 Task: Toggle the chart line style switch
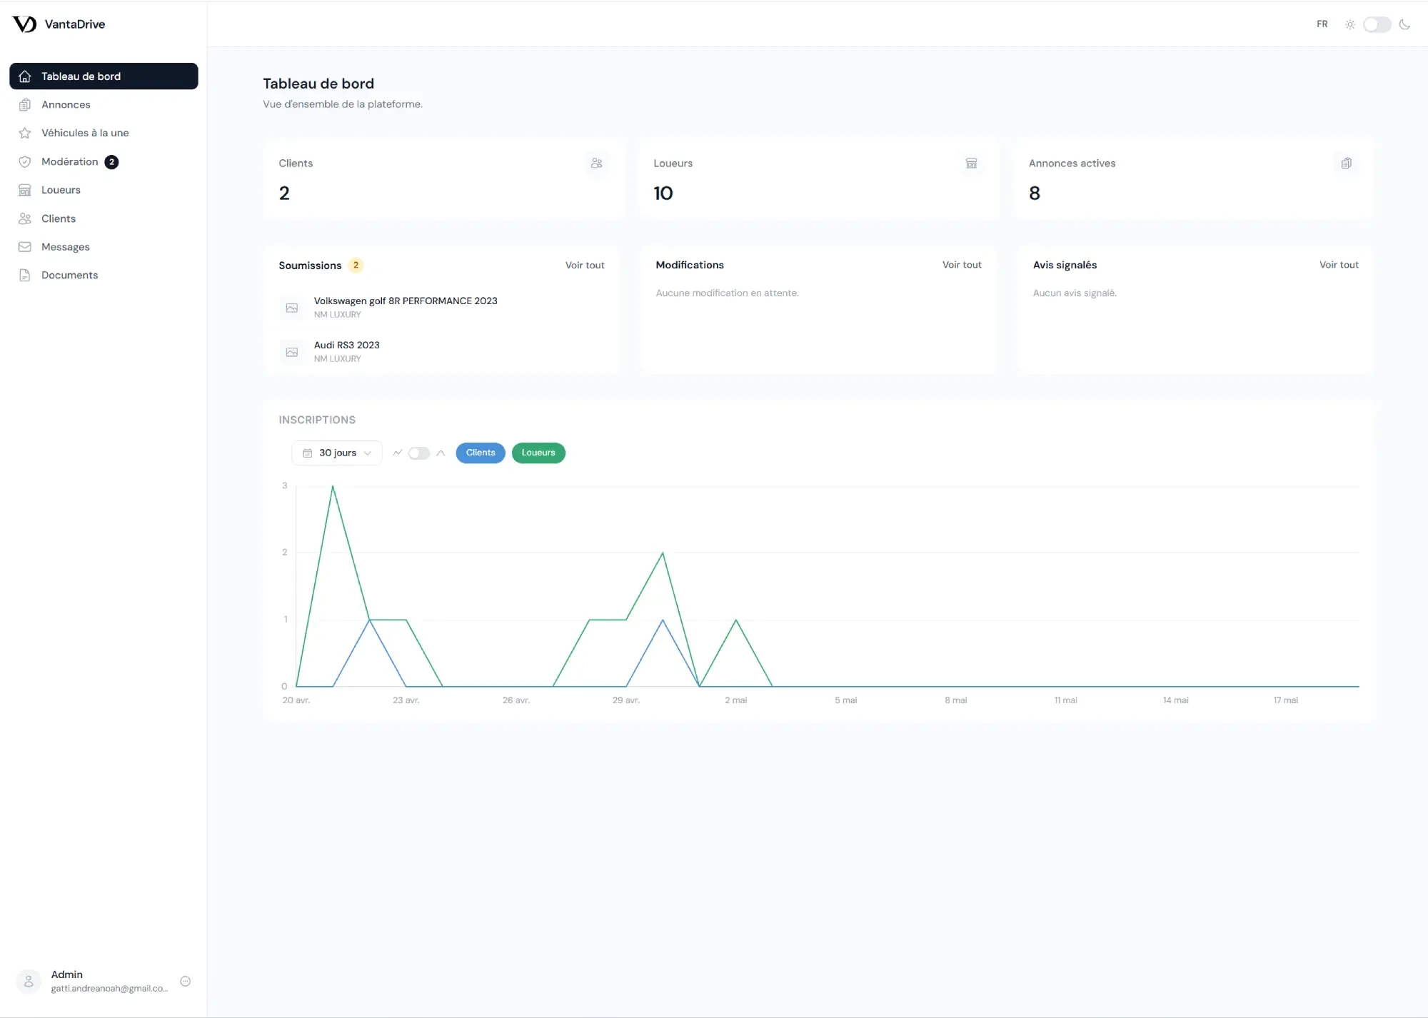[x=419, y=453]
